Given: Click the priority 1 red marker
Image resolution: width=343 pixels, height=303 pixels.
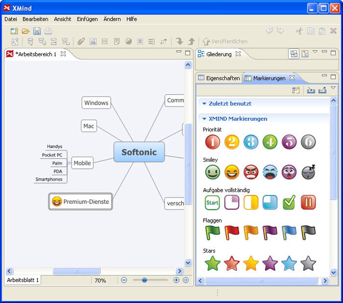Looking at the screenshot, I should [213, 142].
